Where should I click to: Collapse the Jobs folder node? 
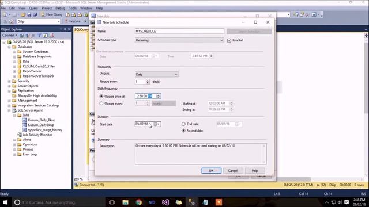(x=14, y=115)
